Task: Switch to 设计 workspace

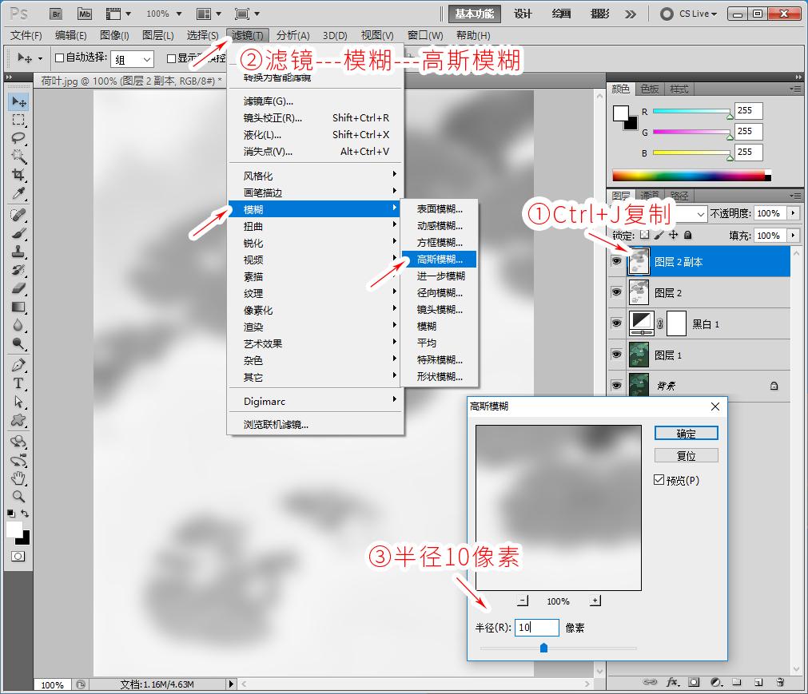Action: 523,14
